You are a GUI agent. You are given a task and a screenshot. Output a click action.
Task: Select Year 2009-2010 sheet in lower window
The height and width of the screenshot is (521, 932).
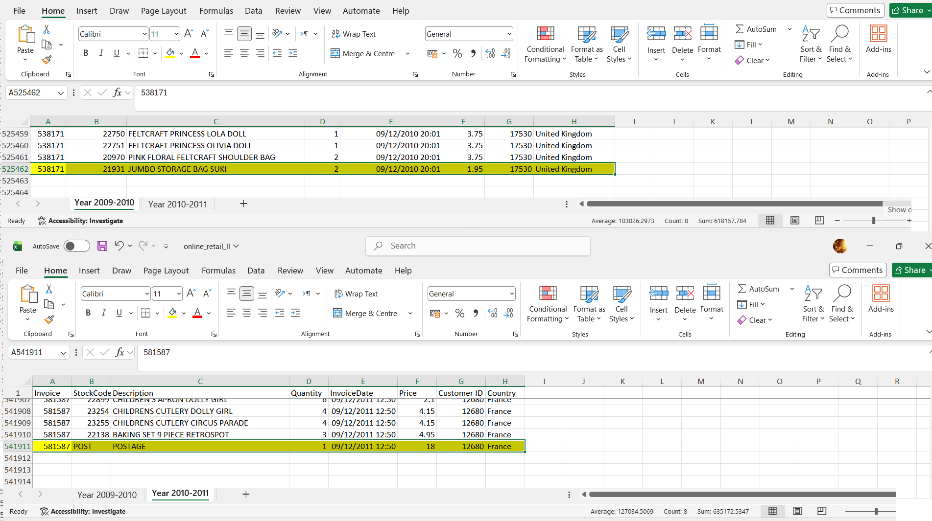[x=107, y=495]
